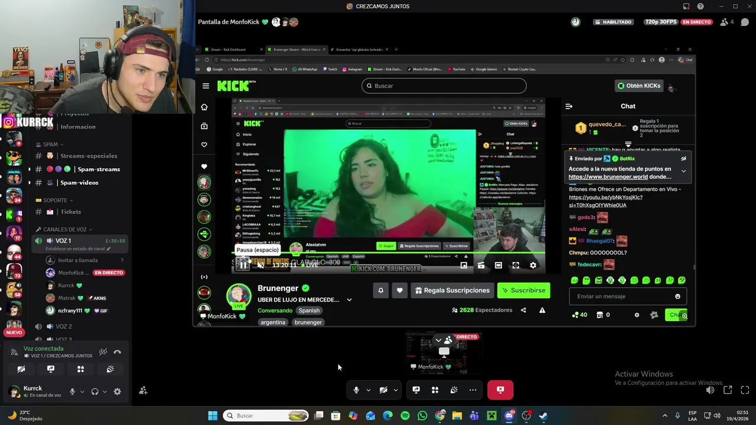Viewport: 756px width, 425px height.
Task: Open the stream chat bubble icon
Action: [x=745, y=22]
